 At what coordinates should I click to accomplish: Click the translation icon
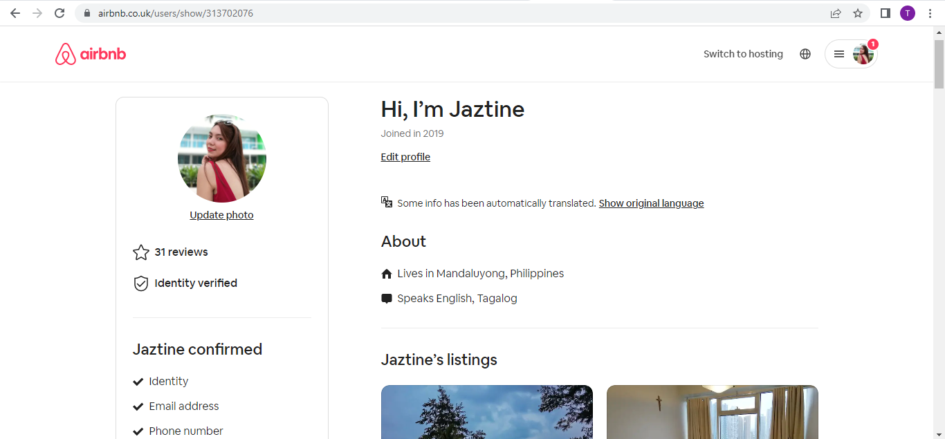tap(387, 202)
